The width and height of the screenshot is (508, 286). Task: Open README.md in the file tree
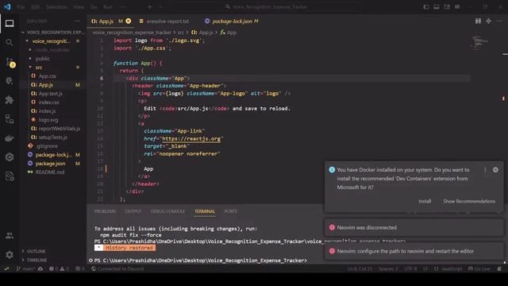click(49, 172)
